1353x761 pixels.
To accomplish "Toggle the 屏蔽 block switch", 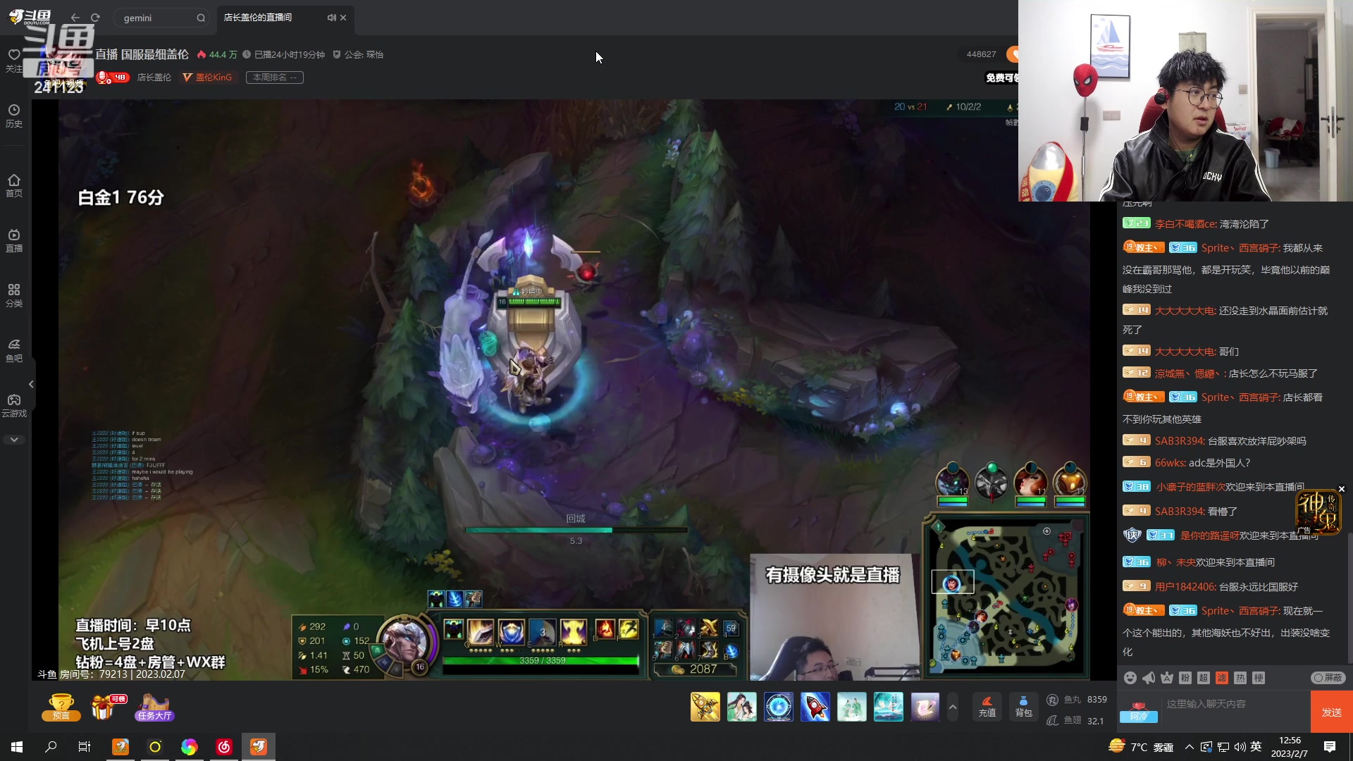I will coord(1328,678).
